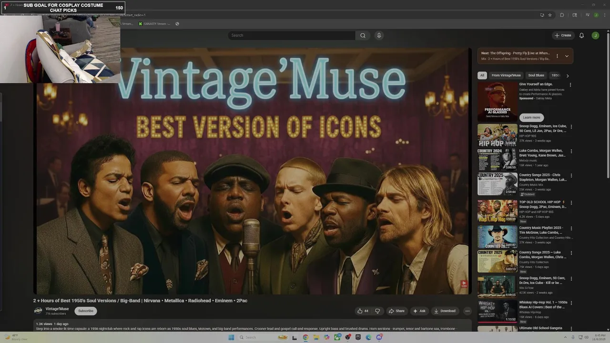Open more actions ellipsis beside Download
The height and width of the screenshot is (343, 610).
(467, 311)
